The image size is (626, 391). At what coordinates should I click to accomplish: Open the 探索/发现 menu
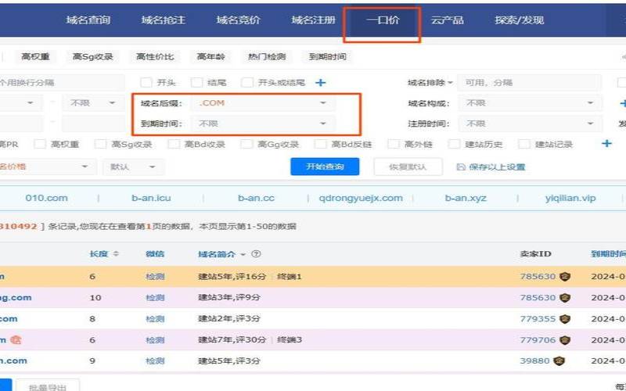point(520,20)
